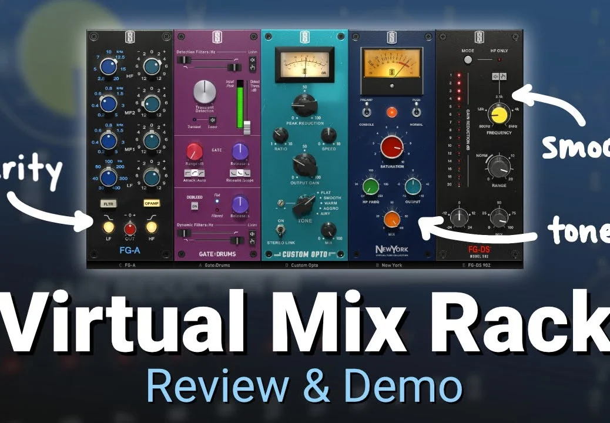Click the purple Debleed Release knob

[x=240, y=204]
